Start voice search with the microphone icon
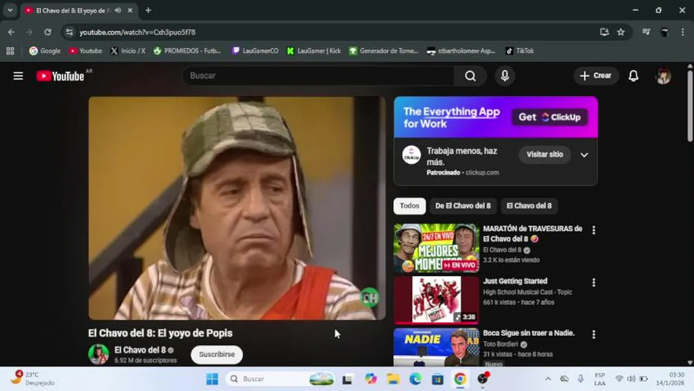The width and height of the screenshot is (694, 391). [x=504, y=76]
